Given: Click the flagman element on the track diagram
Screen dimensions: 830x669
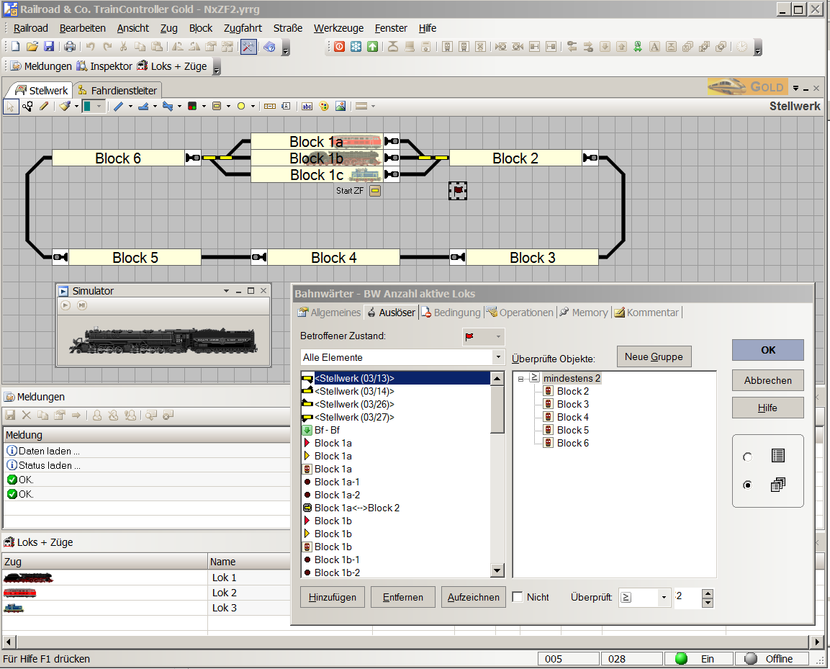Looking at the screenshot, I should [458, 190].
